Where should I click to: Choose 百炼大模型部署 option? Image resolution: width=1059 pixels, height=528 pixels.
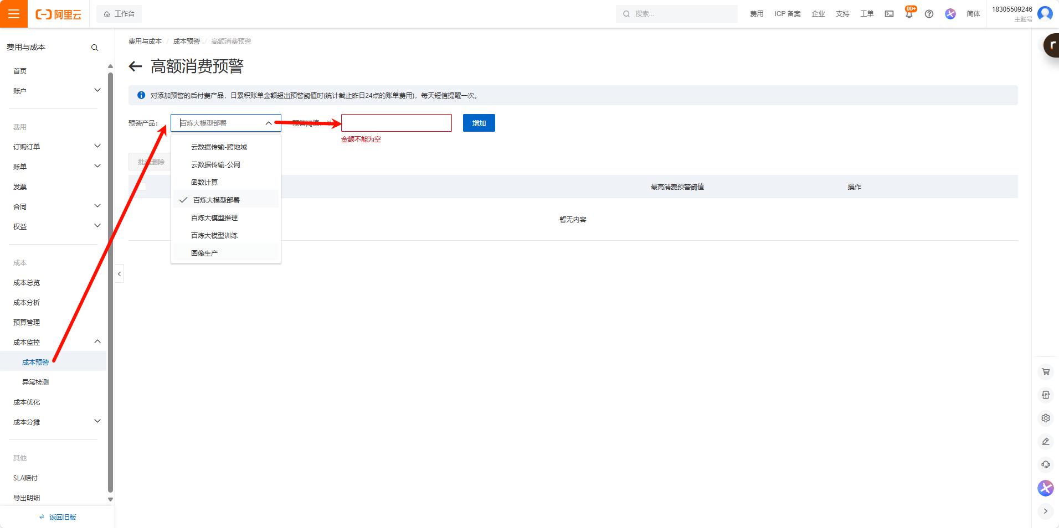pyautogui.click(x=226, y=200)
